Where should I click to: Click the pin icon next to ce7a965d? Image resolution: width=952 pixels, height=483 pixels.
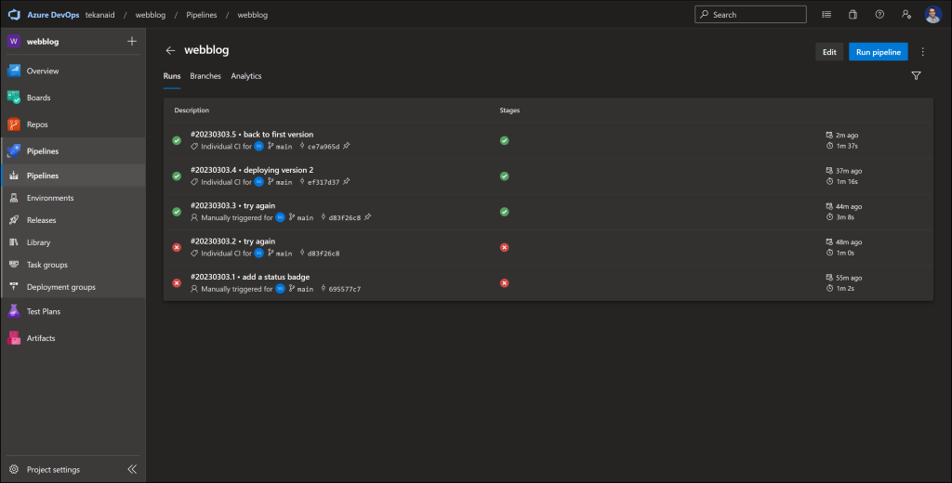click(347, 146)
